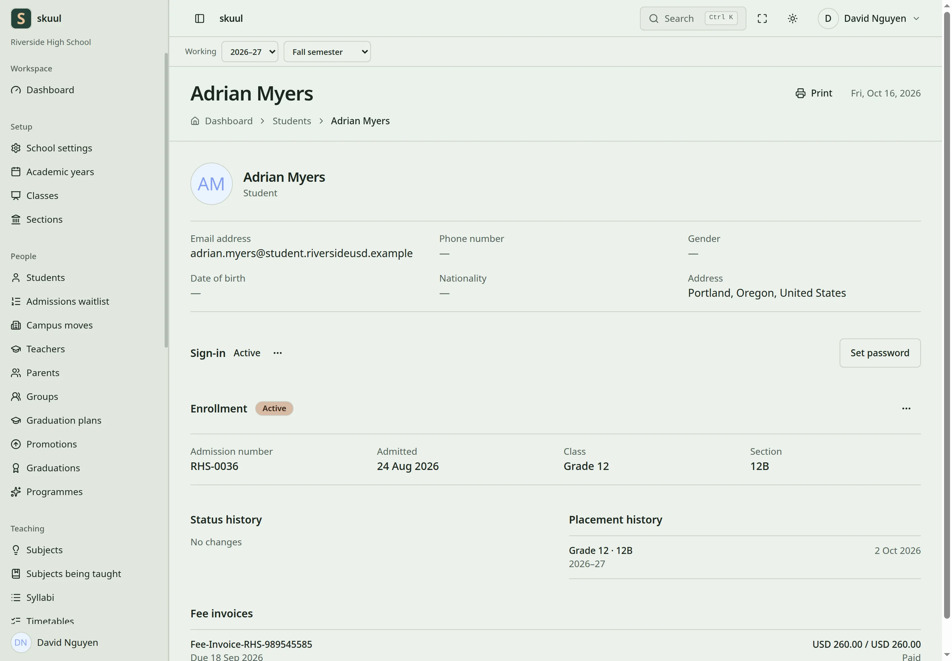The width and height of the screenshot is (952, 661).
Task: Click placement entry Grade 12 · 12B
Action: (x=600, y=550)
